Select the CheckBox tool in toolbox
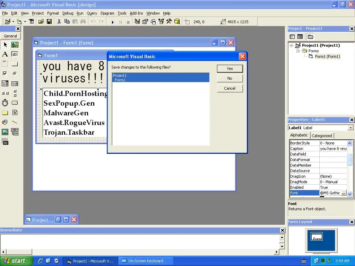 [5, 74]
